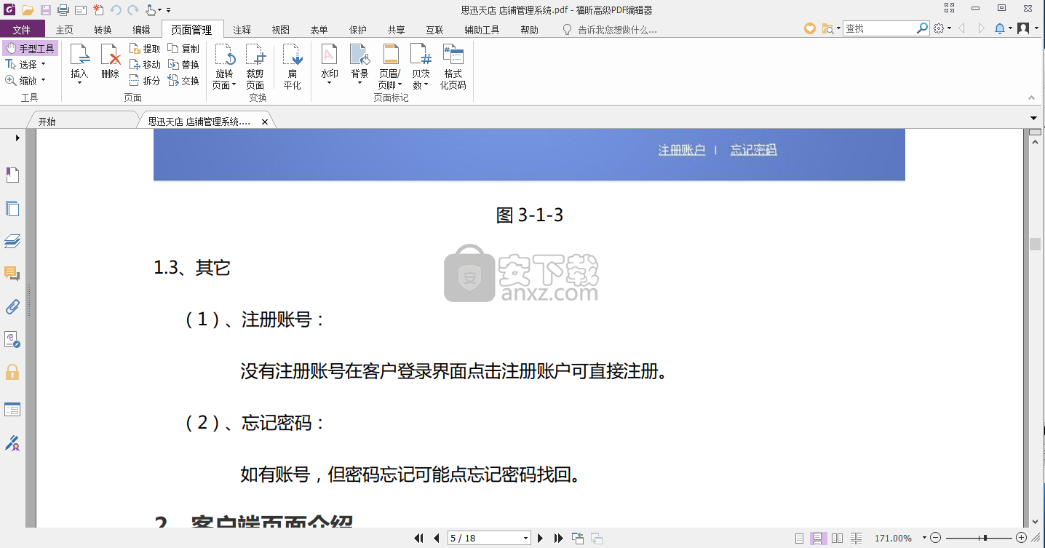Open the Bookmarks panel in sidebar

12,175
